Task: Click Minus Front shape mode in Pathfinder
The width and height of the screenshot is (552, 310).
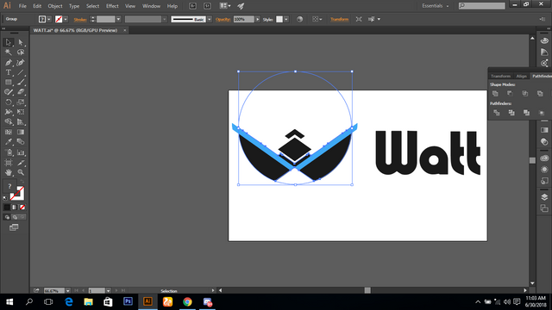Action: tap(510, 94)
